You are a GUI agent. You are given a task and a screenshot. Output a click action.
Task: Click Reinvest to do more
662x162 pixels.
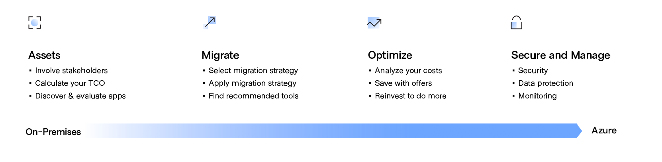410,96
